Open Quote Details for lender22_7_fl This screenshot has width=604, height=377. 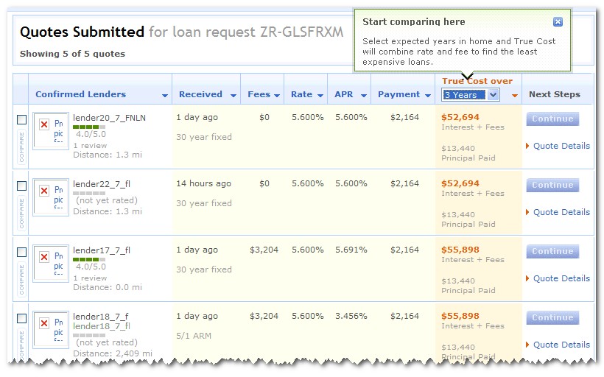561,212
